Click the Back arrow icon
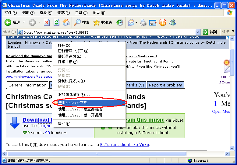This screenshot has width=237, height=165. 8,22
